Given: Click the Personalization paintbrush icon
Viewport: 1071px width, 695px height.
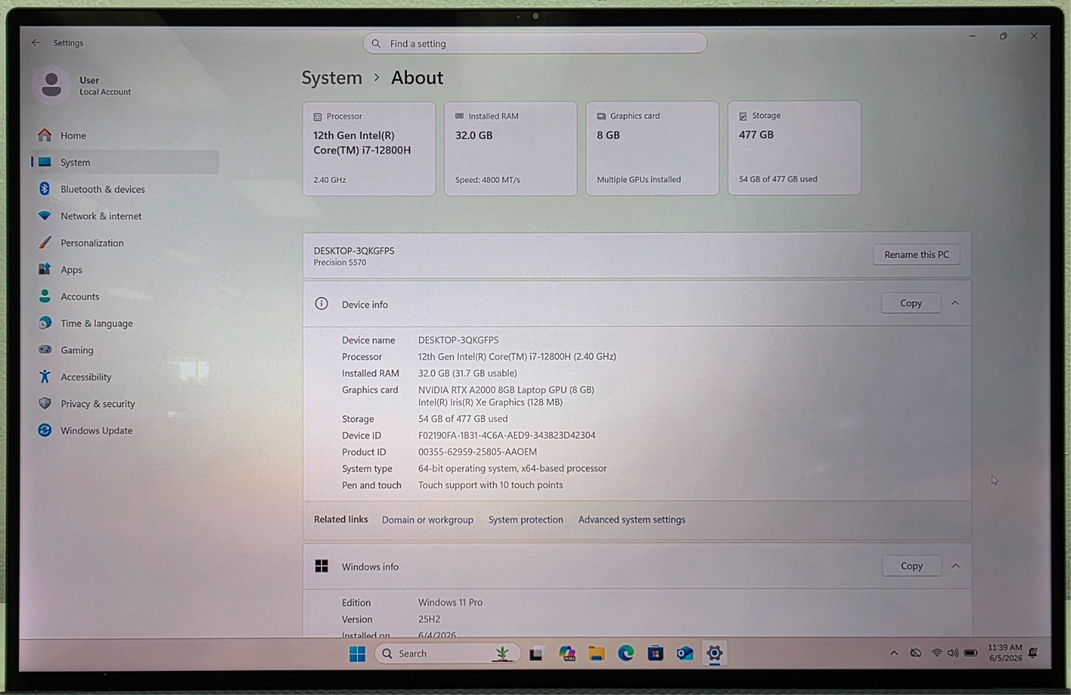Looking at the screenshot, I should (45, 242).
